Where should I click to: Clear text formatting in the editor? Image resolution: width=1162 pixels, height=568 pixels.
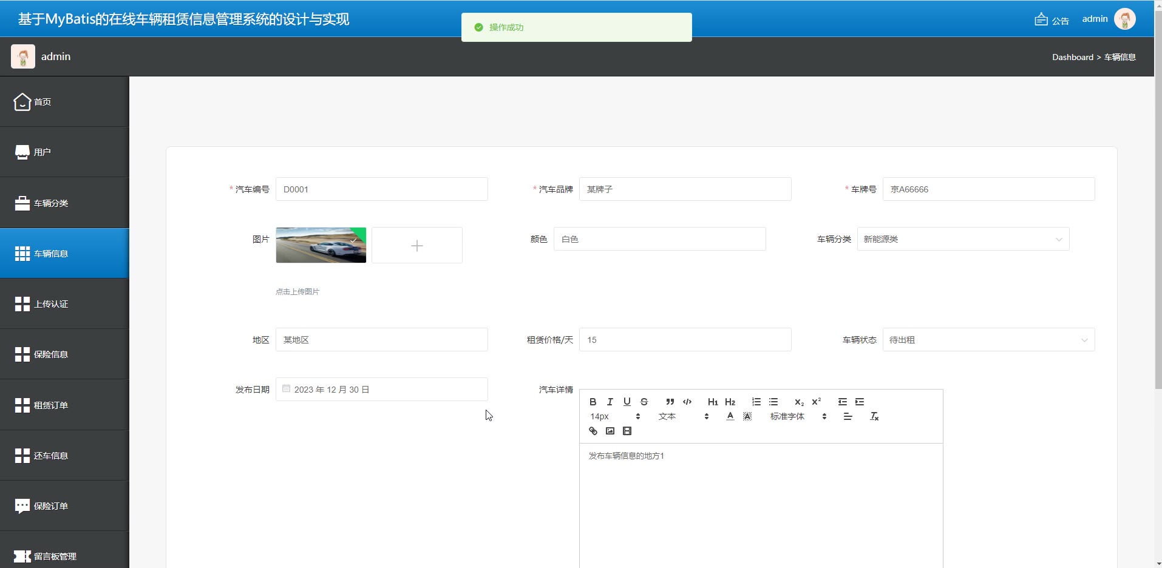point(874,416)
